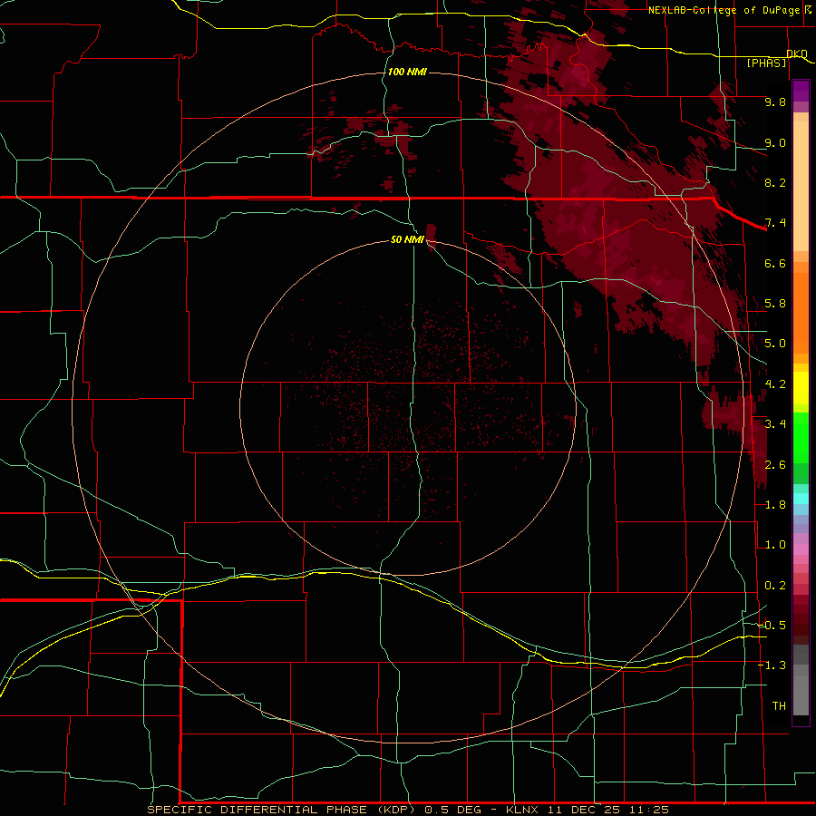
Task: Click the 3.4 value on color scale
Action: coord(775,424)
